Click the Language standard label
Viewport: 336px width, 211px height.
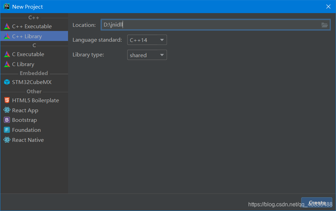tap(97, 40)
